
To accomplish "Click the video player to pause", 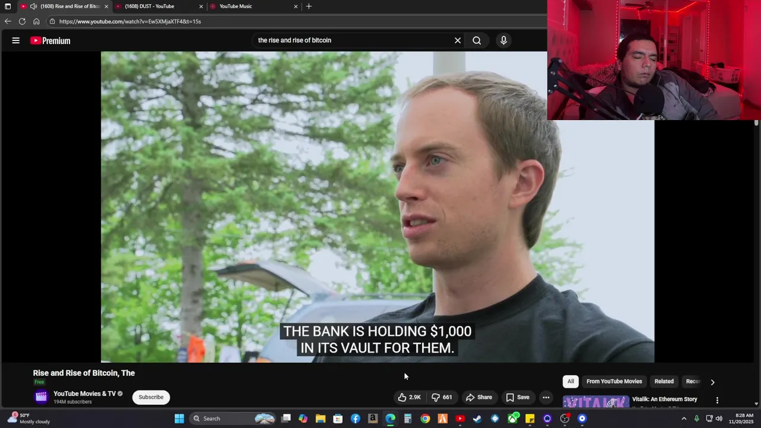I will click(378, 206).
